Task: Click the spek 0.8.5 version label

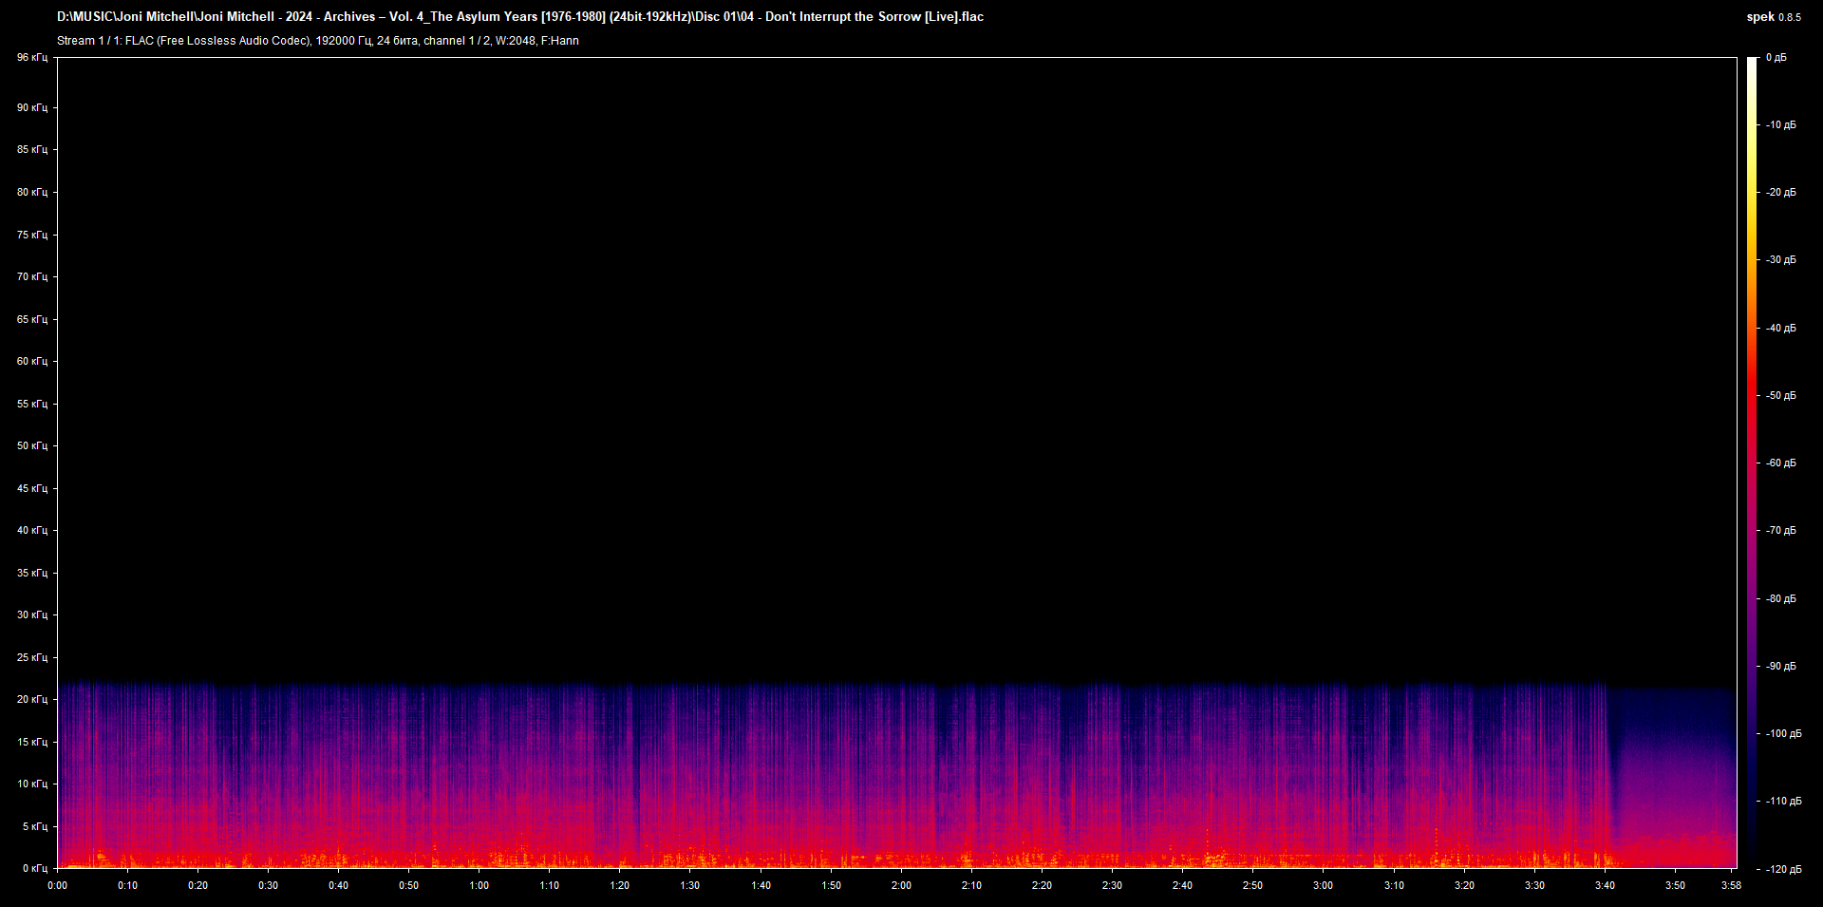Action: click(1773, 17)
